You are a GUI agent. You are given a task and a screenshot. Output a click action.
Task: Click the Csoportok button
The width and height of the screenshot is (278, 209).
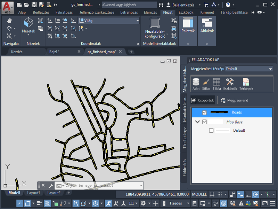pos(203,100)
